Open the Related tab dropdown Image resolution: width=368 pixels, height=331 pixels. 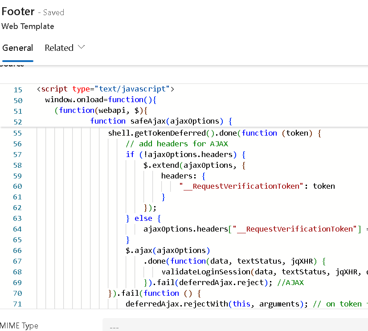point(65,48)
